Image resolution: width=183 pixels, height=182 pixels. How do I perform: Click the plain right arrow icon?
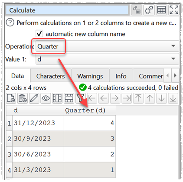click(x=115, y=98)
